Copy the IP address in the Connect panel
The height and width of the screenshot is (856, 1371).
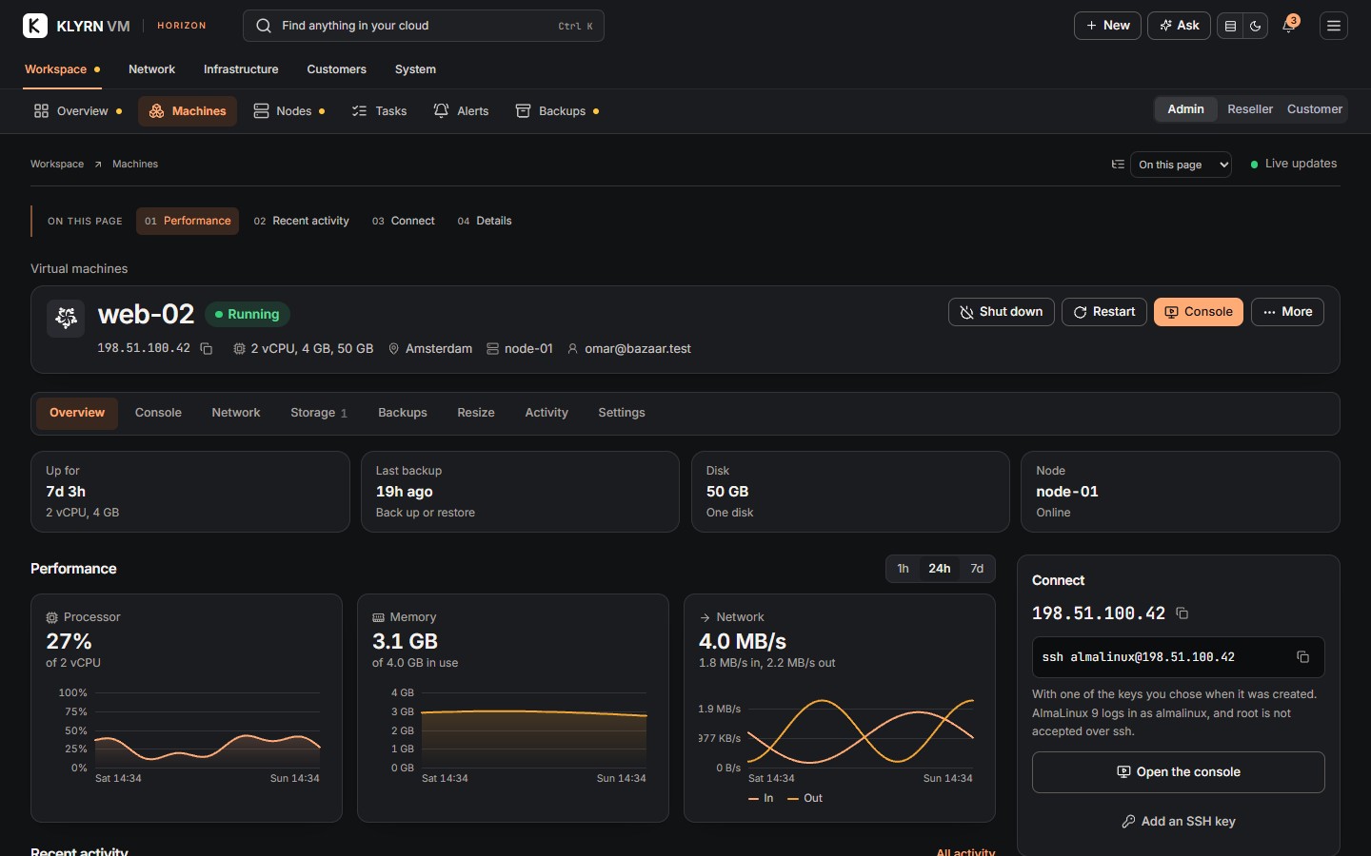pyautogui.click(x=1182, y=613)
